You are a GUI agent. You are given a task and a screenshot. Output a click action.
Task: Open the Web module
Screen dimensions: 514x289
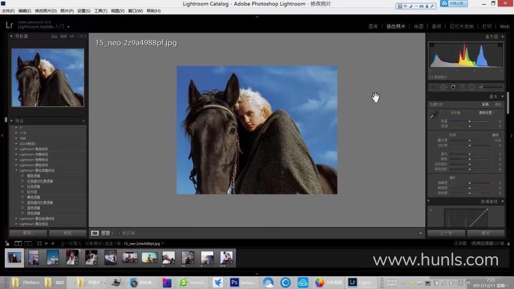click(x=504, y=27)
